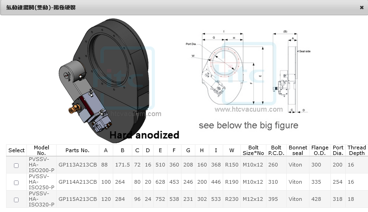This screenshot has height=212, width=368.
Task: Select the PVSSV-HA-ISO250-P row checkbox
Action: [x=16, y=182]
